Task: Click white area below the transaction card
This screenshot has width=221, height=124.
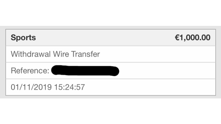Action: coord(111,111)
